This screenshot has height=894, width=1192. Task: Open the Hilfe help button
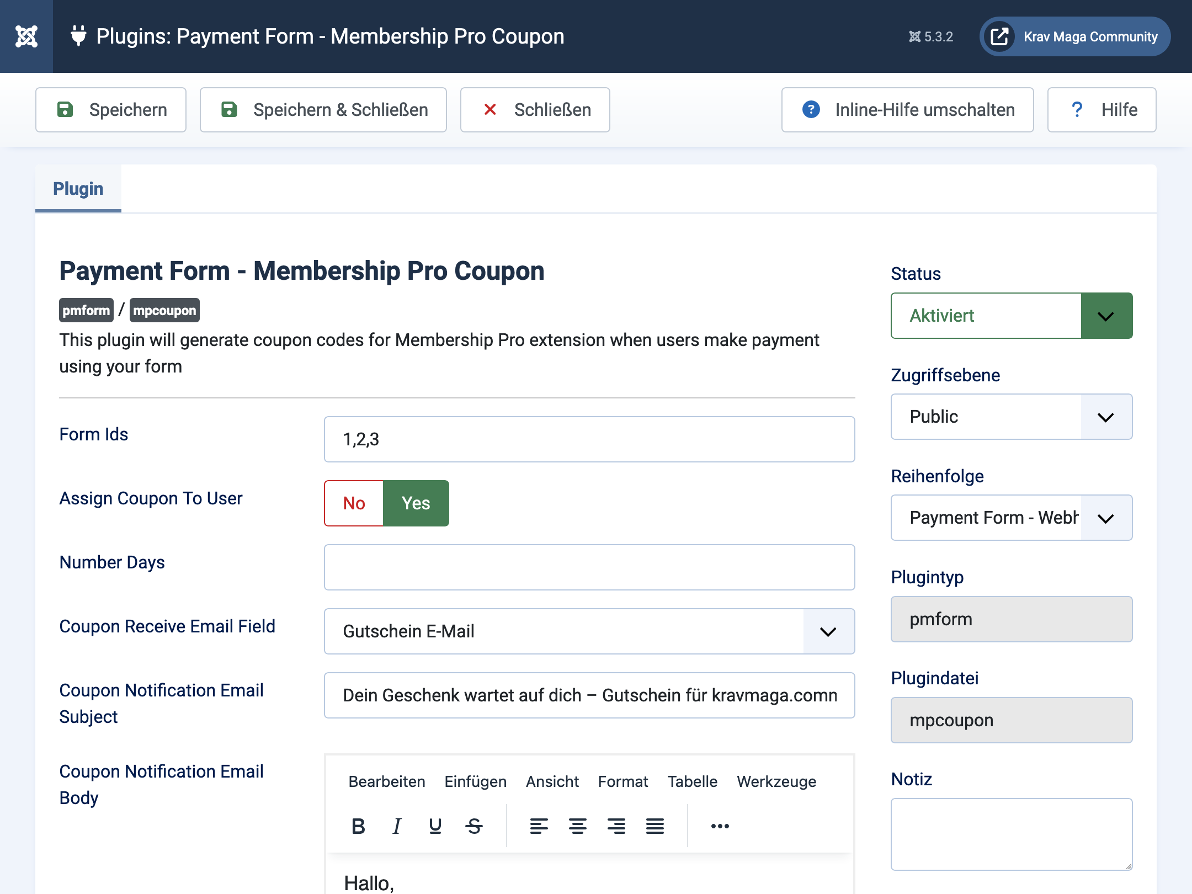point(1102,110)
